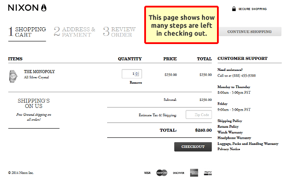Click the support phone number (888) 455-9200
Image resolution: width=288 pixels, height=181 pixels.
point(244,76)
